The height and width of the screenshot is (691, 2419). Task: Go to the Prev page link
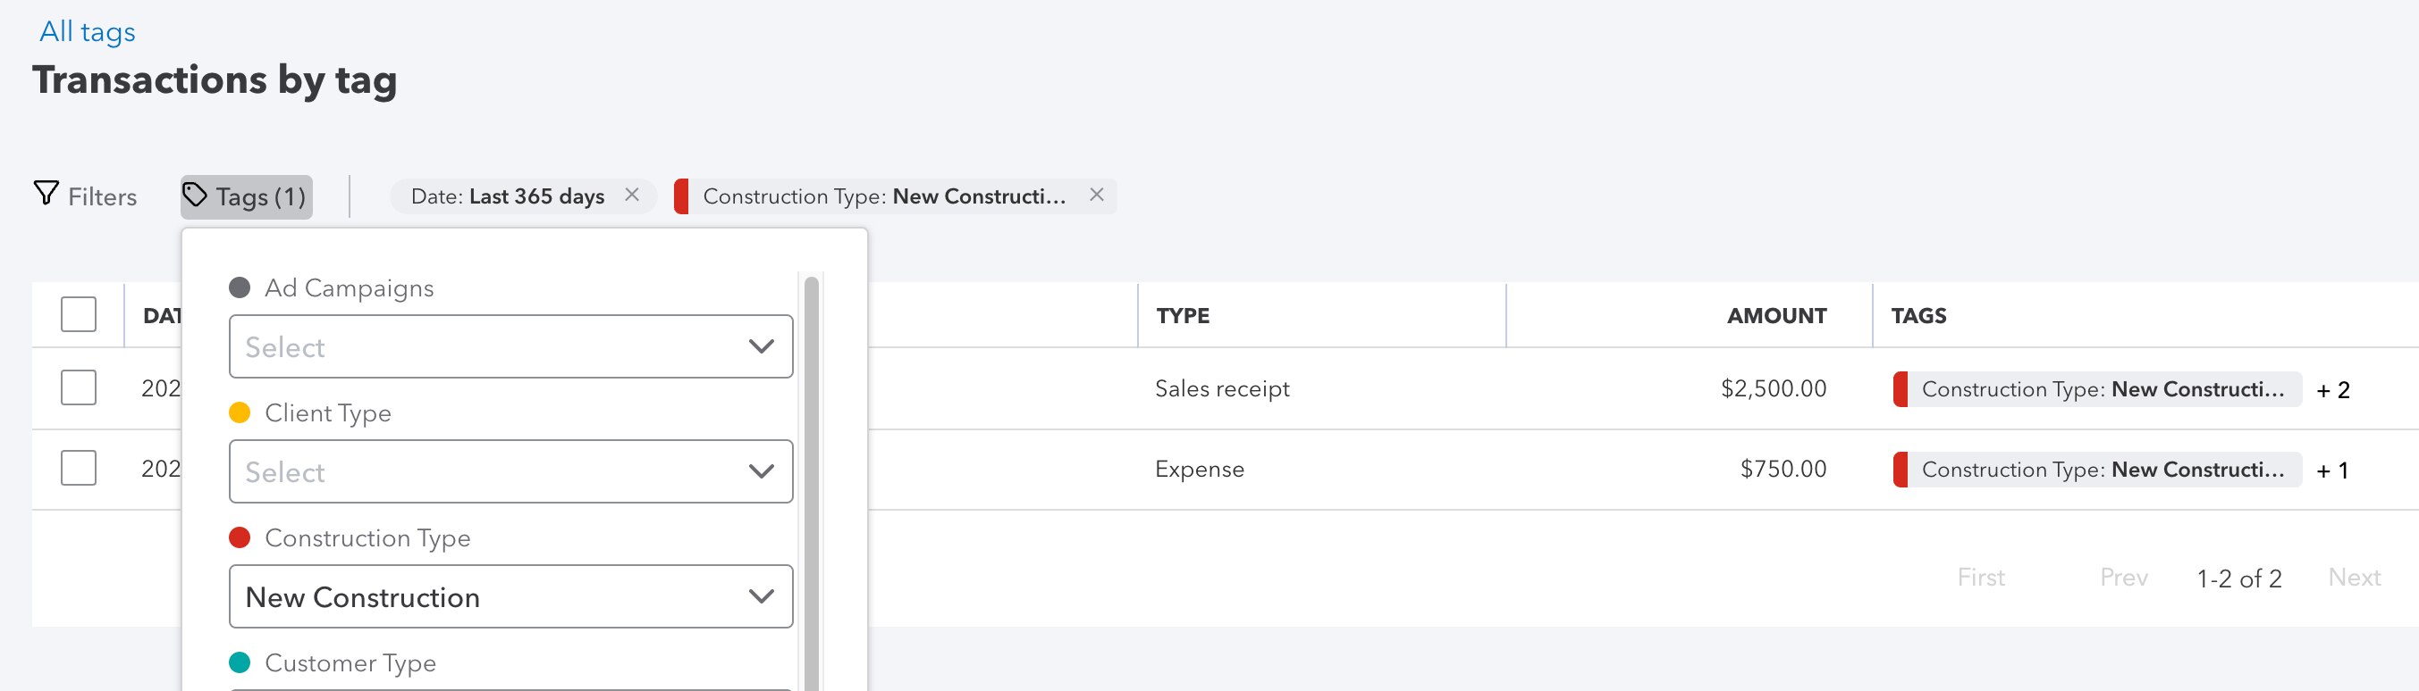point(2123,578)
